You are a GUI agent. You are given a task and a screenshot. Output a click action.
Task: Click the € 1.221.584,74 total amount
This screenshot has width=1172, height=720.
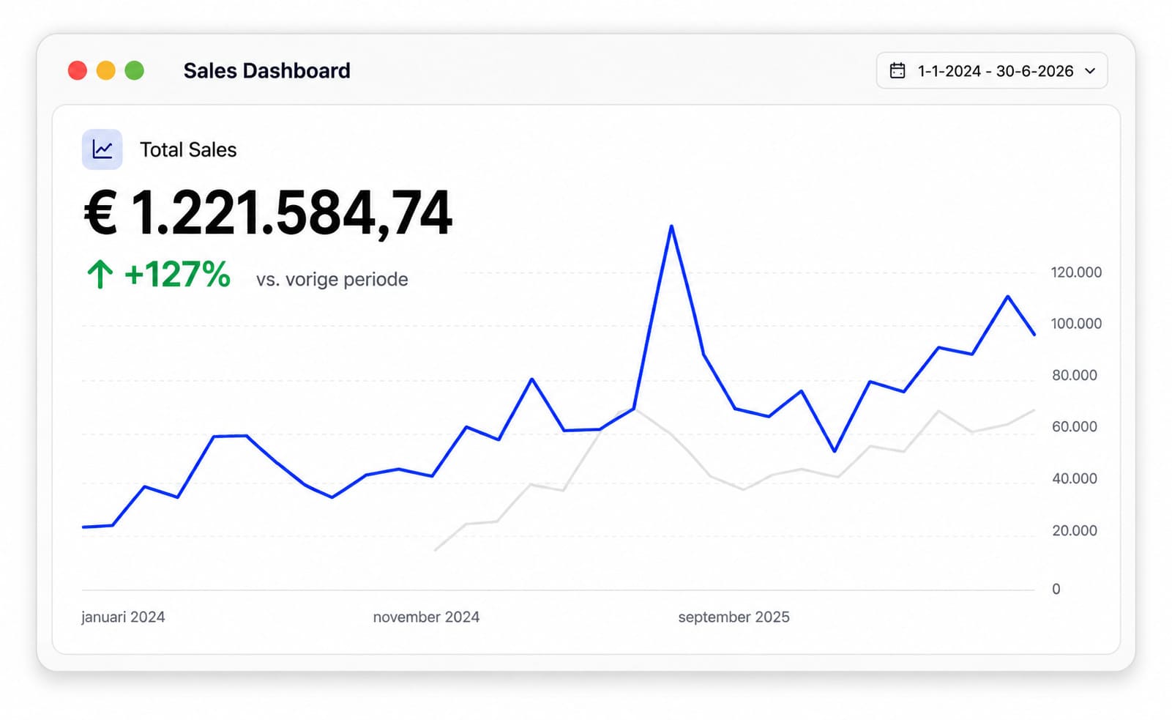(x=269, y=213)
